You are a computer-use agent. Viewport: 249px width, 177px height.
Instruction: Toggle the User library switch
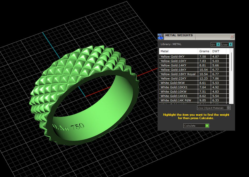(227, 45)
